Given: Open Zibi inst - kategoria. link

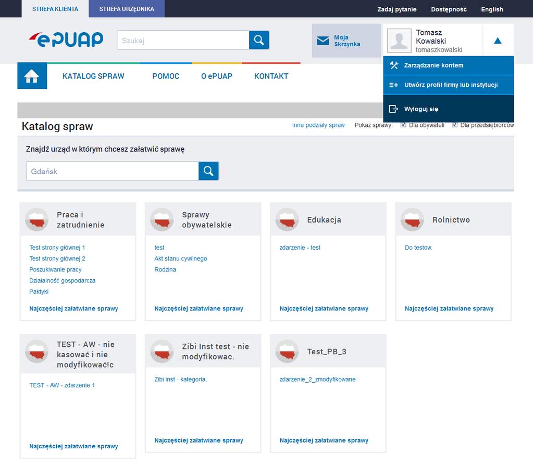Looking at the screenshot, I should point(180,380).
